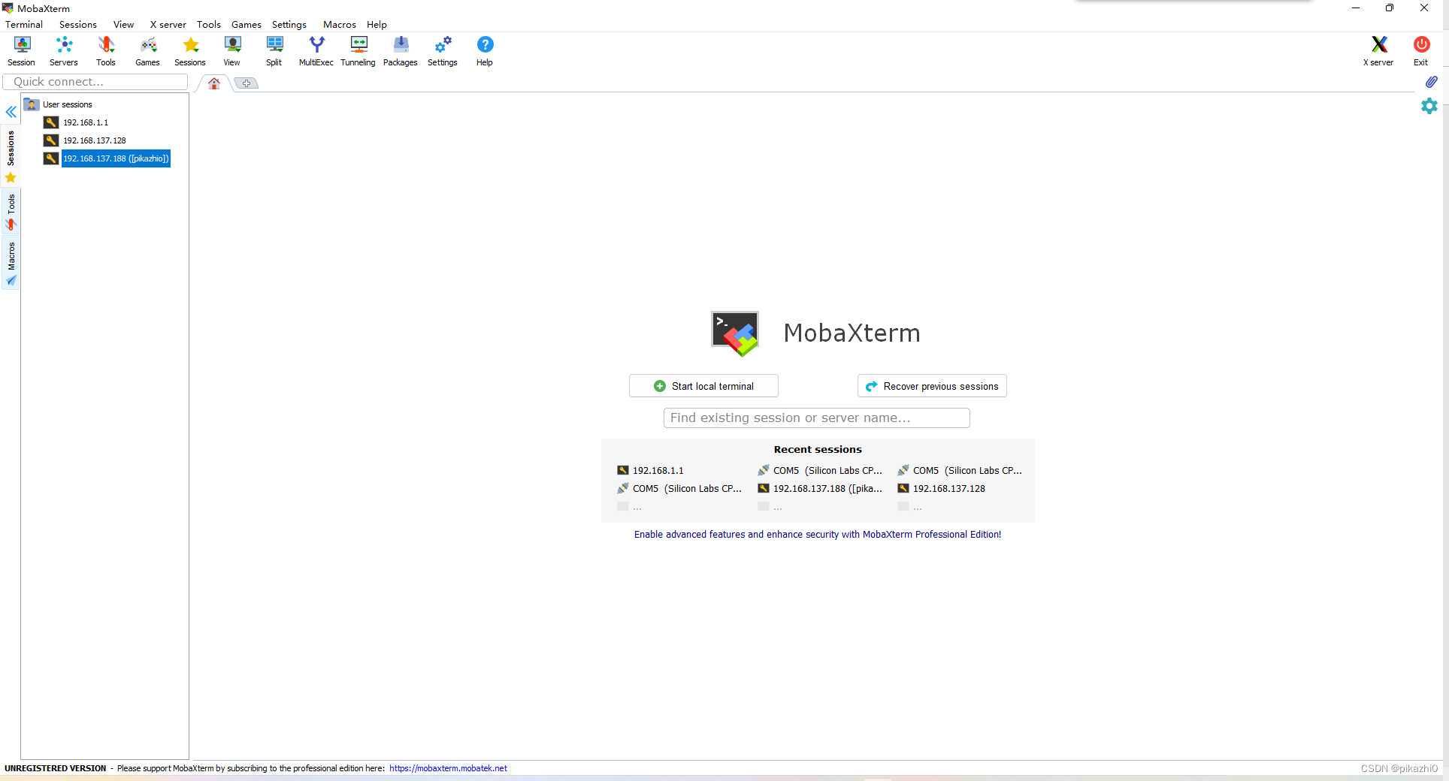Open the Help menu

click(x=377, y=25)
